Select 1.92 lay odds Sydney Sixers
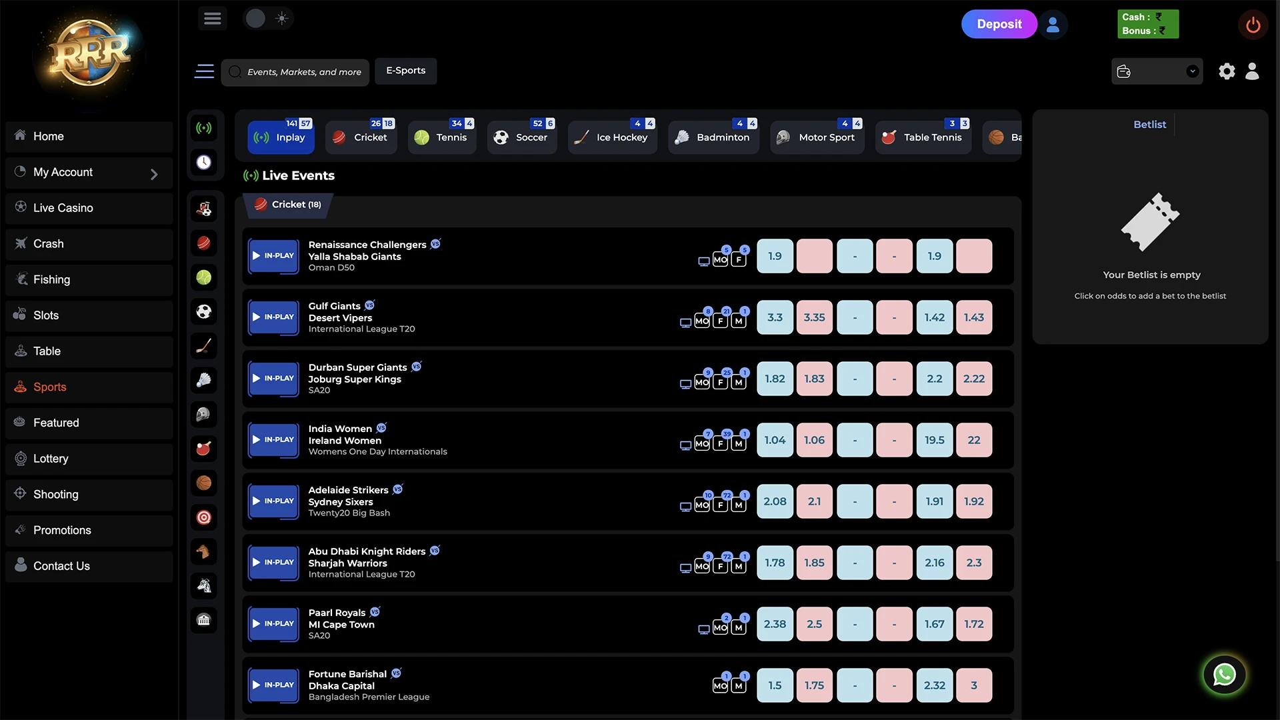The height and width of the screenshot is (720, 1280). [973, 501]
